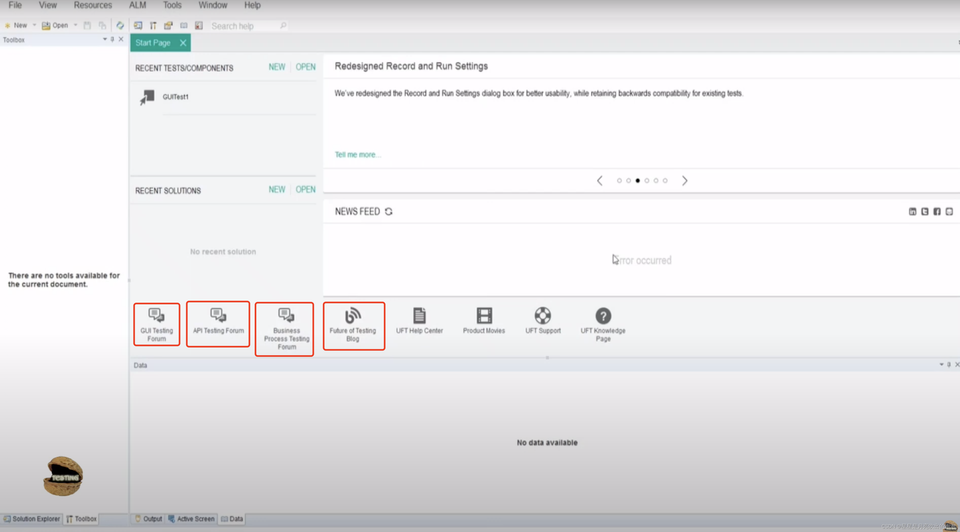Click the LinkedIn icon in News Feed
Viewport: 960px width, 532px height.
pyautogui.click(x=913, y=212)
